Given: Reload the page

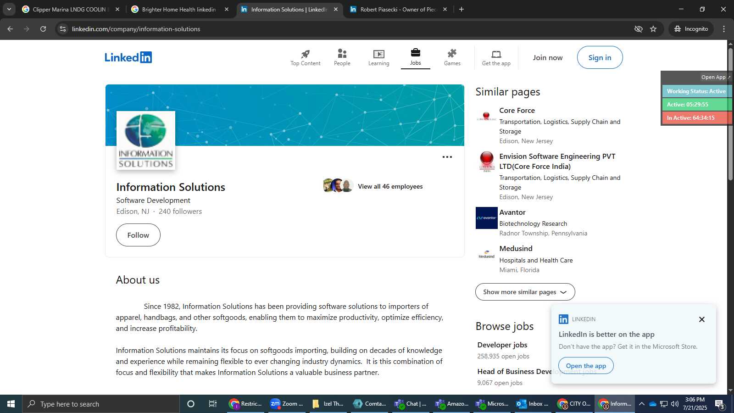Looking at the screenshot, I should coord(43,29).
